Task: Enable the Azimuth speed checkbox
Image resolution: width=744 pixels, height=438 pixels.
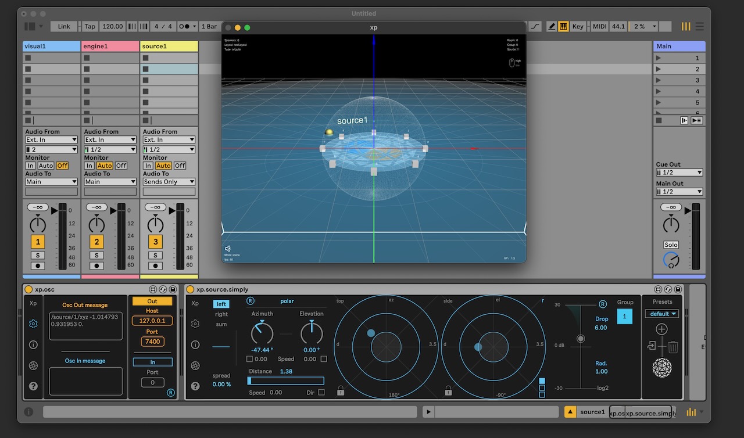Action: [x=249, y=359]
